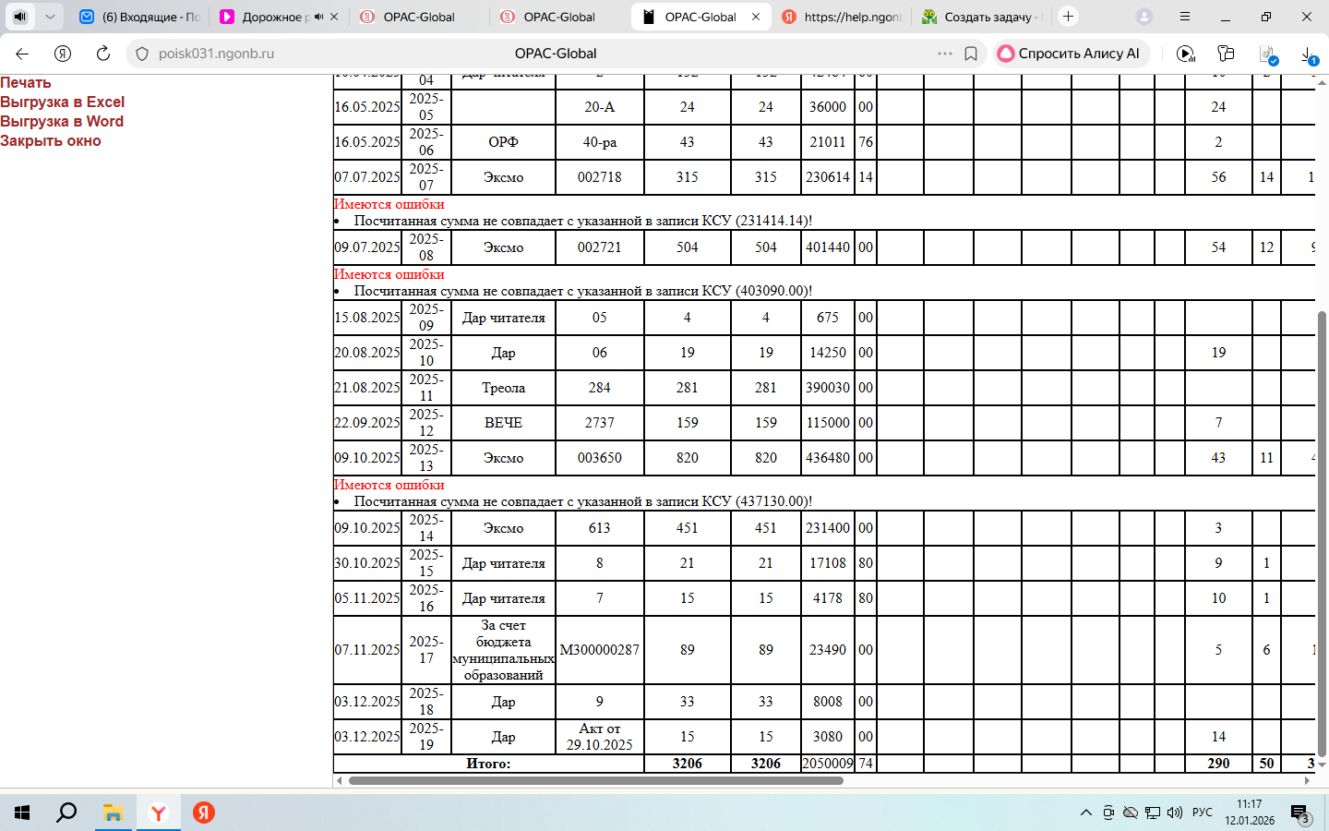
Task: Open the downloads panel icon
Action: tap(1309, 55)
